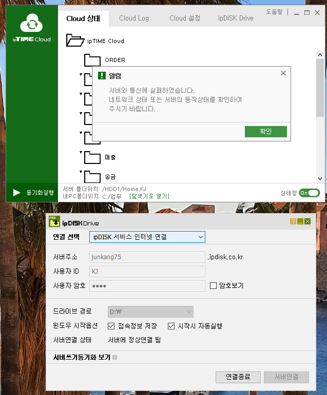Switch to the Cloud Log tab
Image resolution: width=327 pixels, height=395 pixels.
(x=134, y=18)
